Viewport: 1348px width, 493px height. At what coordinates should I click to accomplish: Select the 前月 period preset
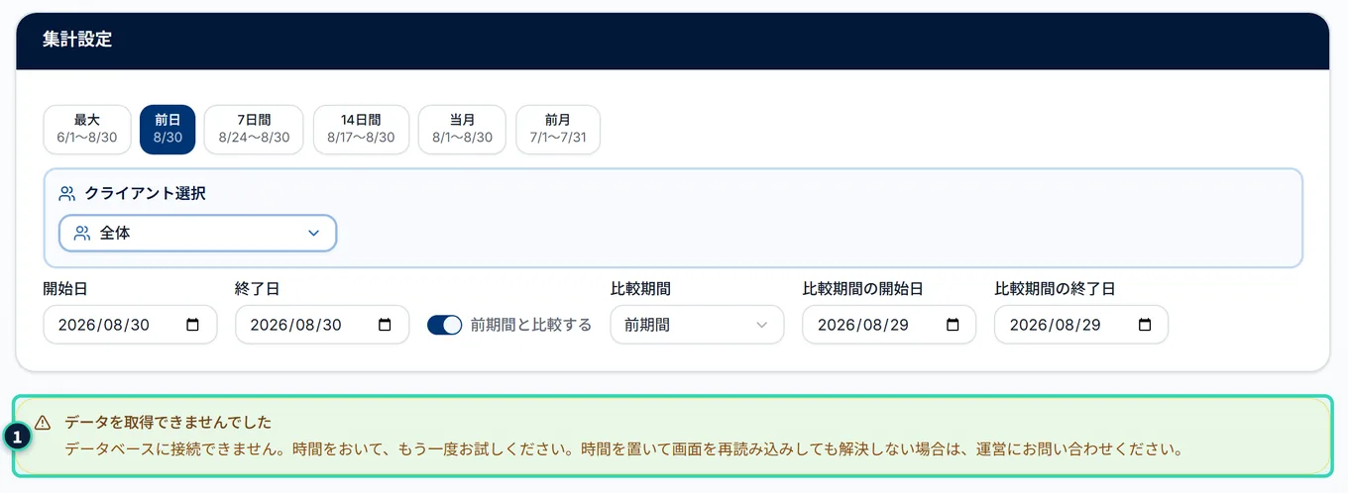tap(558, 130)
